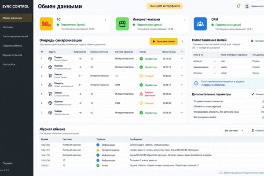The height and width of the screenshot is (176, 264).
Task: Edit additional parameters via Изменить
Action: point(257,94)
